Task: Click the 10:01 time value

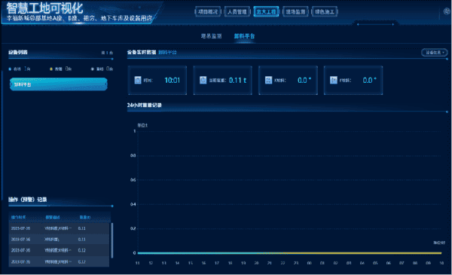Action: pos(172,81)
